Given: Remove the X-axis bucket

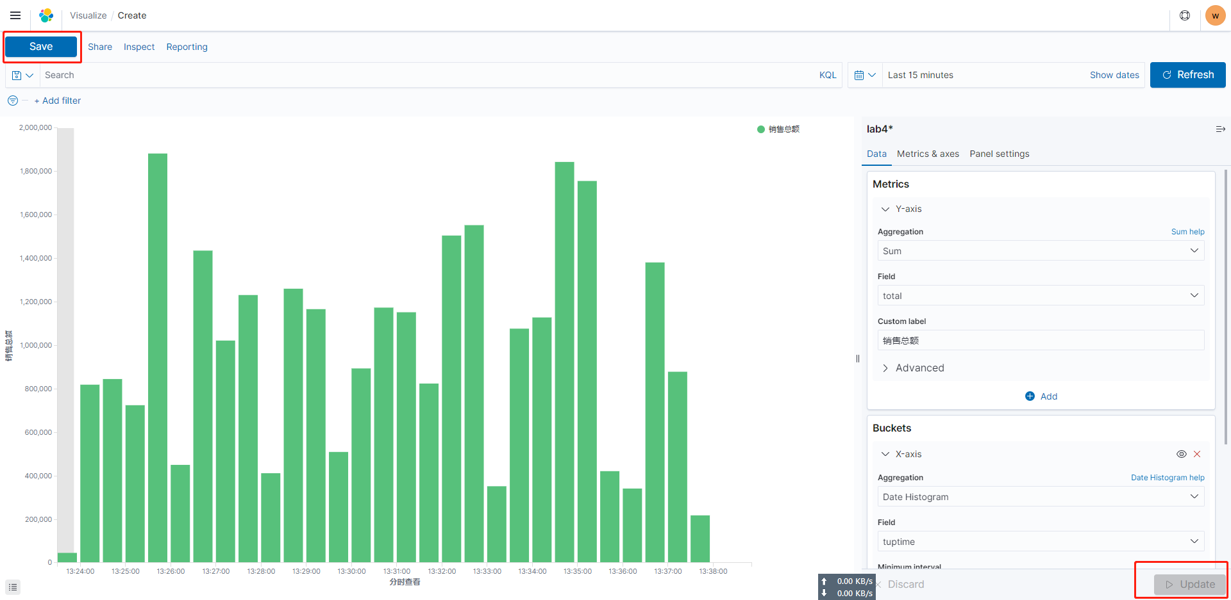Looking at the screenshot, I should (1197, 454).
